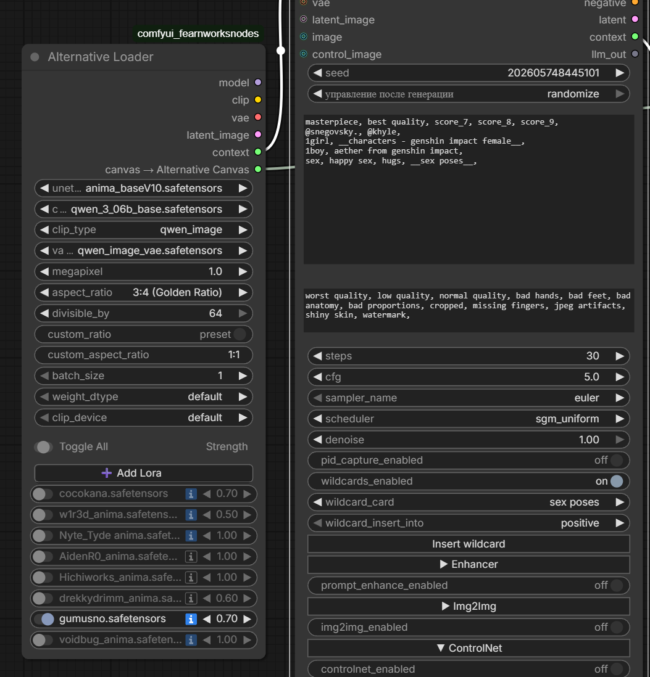Click the Add Lora button
650x677 pixels.
[x=143, y=473]
